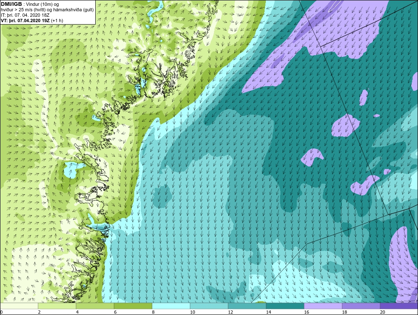Click the 12-14 m/s teal legend swatch

click(247, 306)
